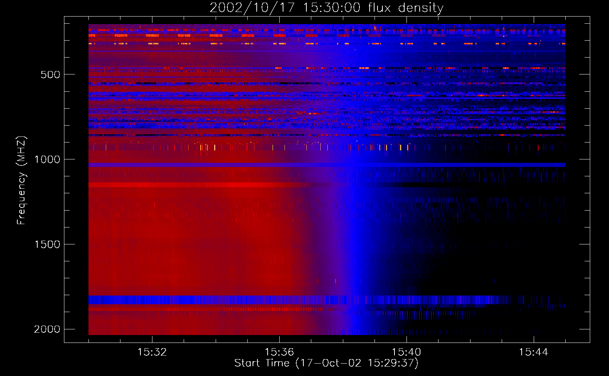
Task: Click the 15:32 time tick label
Action: click(x=152, y=352)
